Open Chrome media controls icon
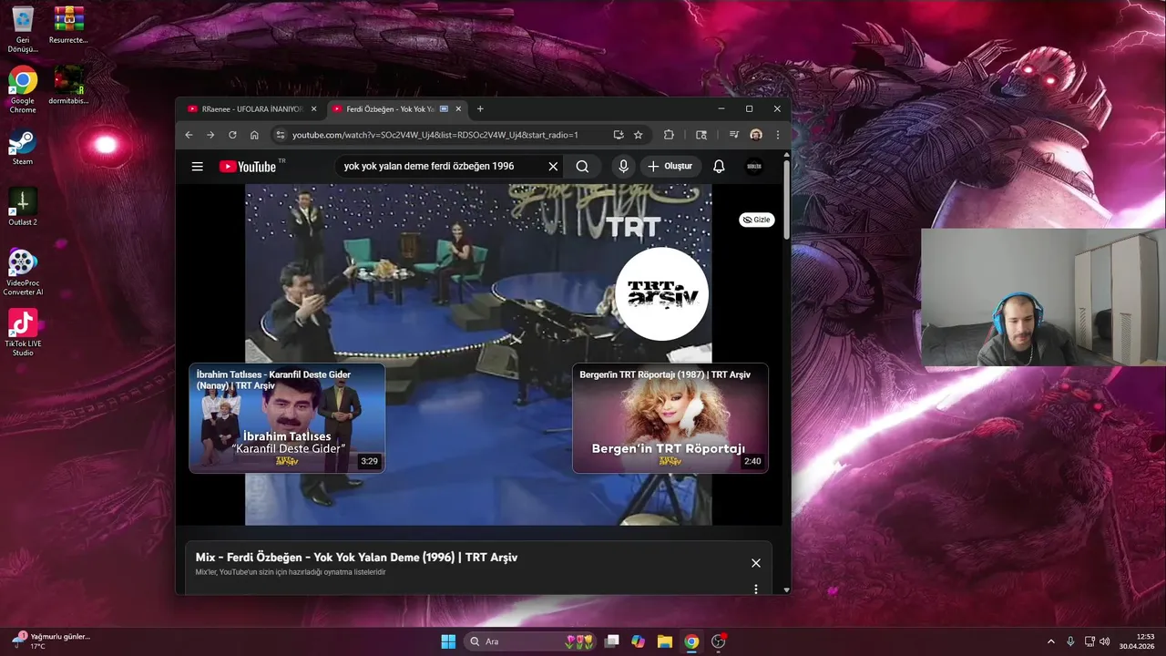The image size is (1166, 656). point(734,135)
